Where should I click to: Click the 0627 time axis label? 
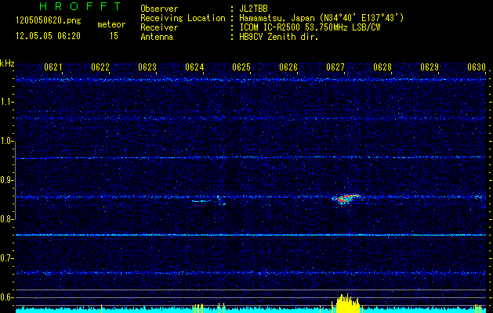point(335,67)
